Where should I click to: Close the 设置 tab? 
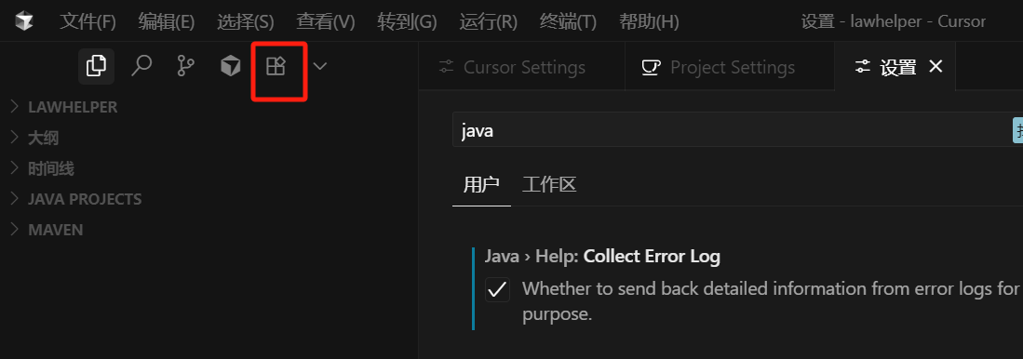pos(936,66)
